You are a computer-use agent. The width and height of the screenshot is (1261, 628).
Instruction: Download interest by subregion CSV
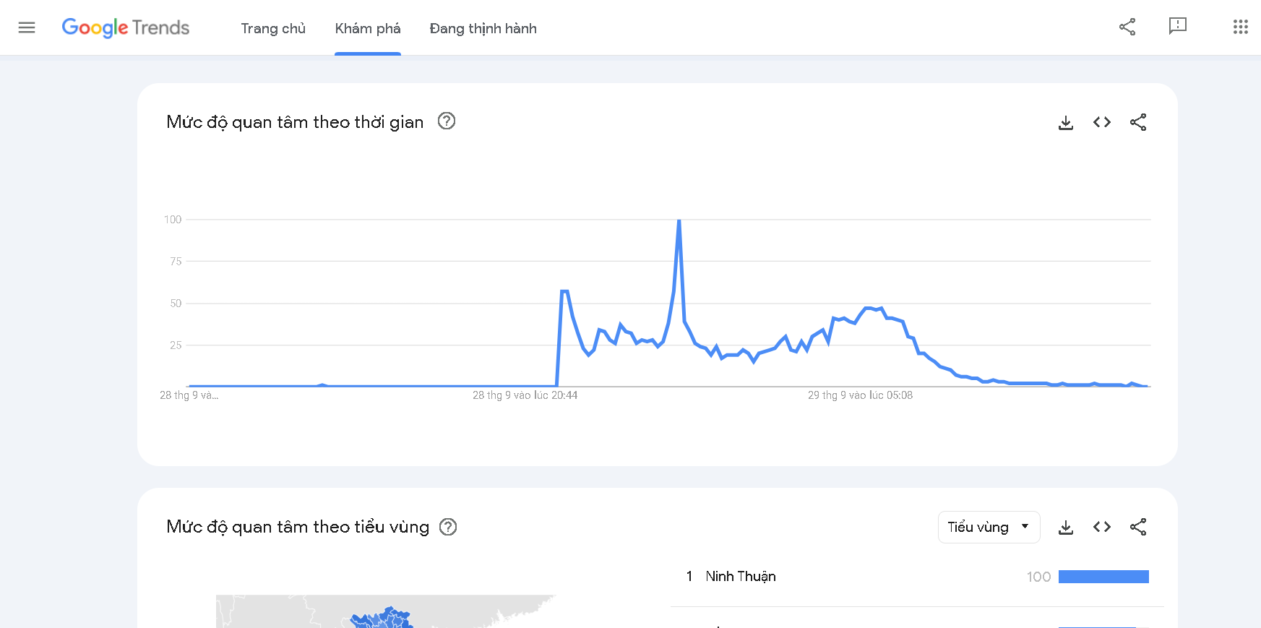tap(1066, 527)
